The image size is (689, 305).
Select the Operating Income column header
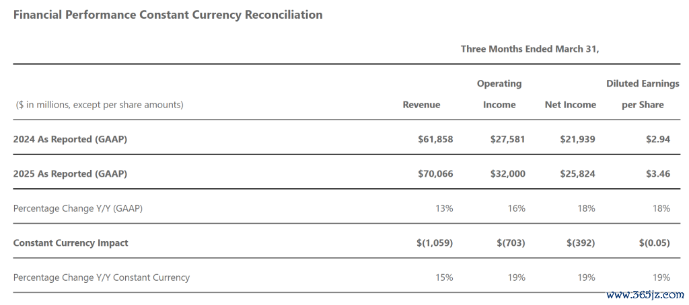499,94
